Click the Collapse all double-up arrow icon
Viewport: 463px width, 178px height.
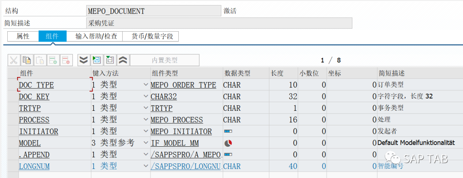[123, 60]
